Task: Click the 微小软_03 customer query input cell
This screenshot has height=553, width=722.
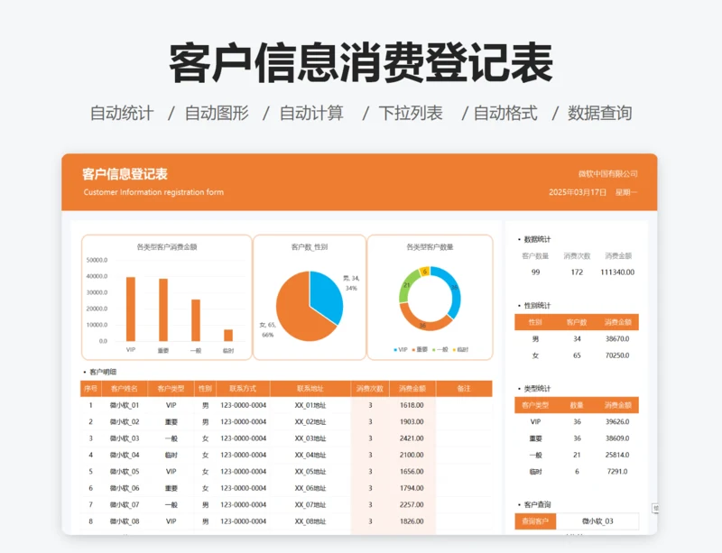Action: (597, 521)
